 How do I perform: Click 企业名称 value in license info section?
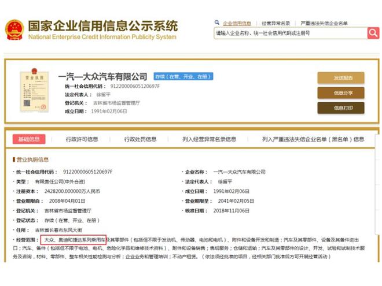pos(239,172)
